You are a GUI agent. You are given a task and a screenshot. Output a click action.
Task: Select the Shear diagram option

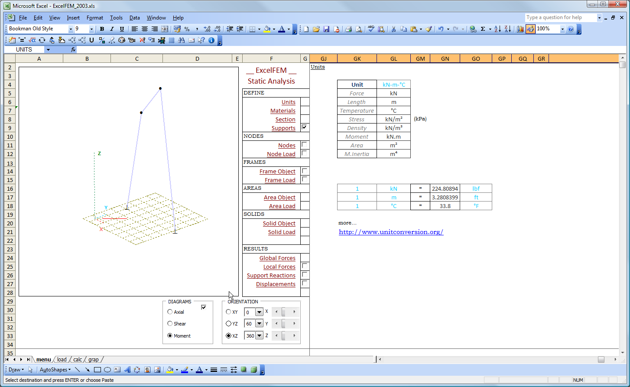point(170,324)
